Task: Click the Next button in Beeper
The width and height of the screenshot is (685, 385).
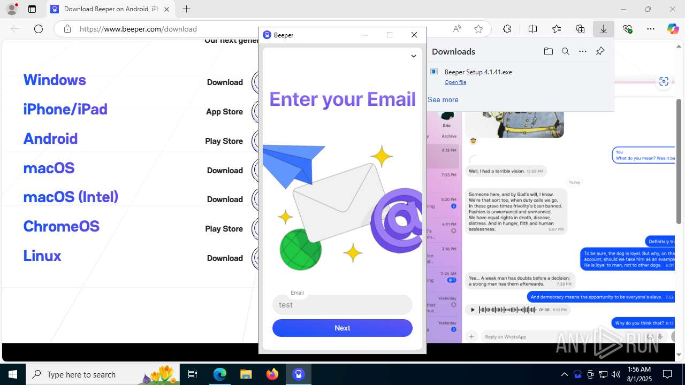Action: pyautogui.click(x=342, y=328)
